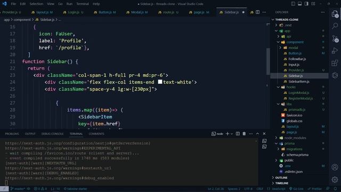Open the Explorer view in activity bar
This screenshot has width=341, height=192.
pos(335,14)
